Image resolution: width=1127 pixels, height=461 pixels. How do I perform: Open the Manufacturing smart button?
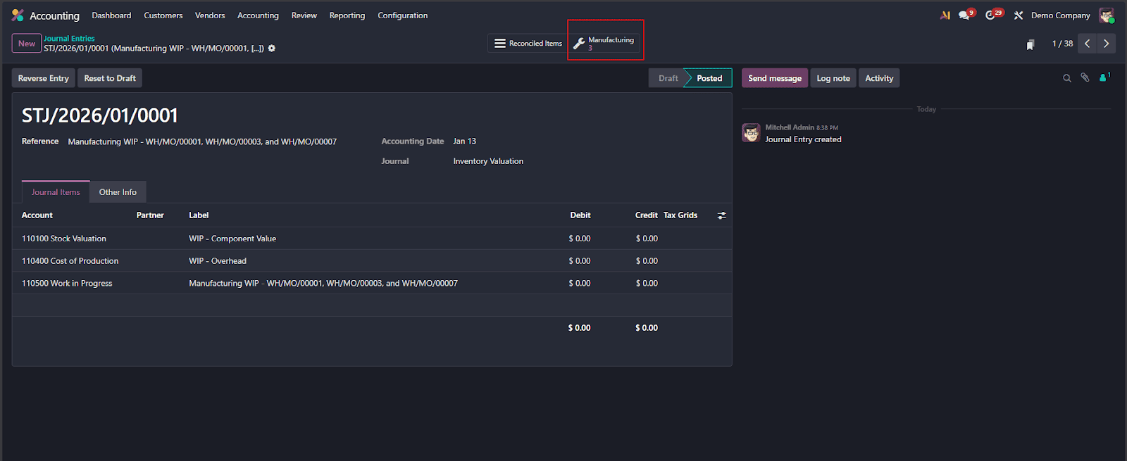pyautogui.click(x=606, y=43)
